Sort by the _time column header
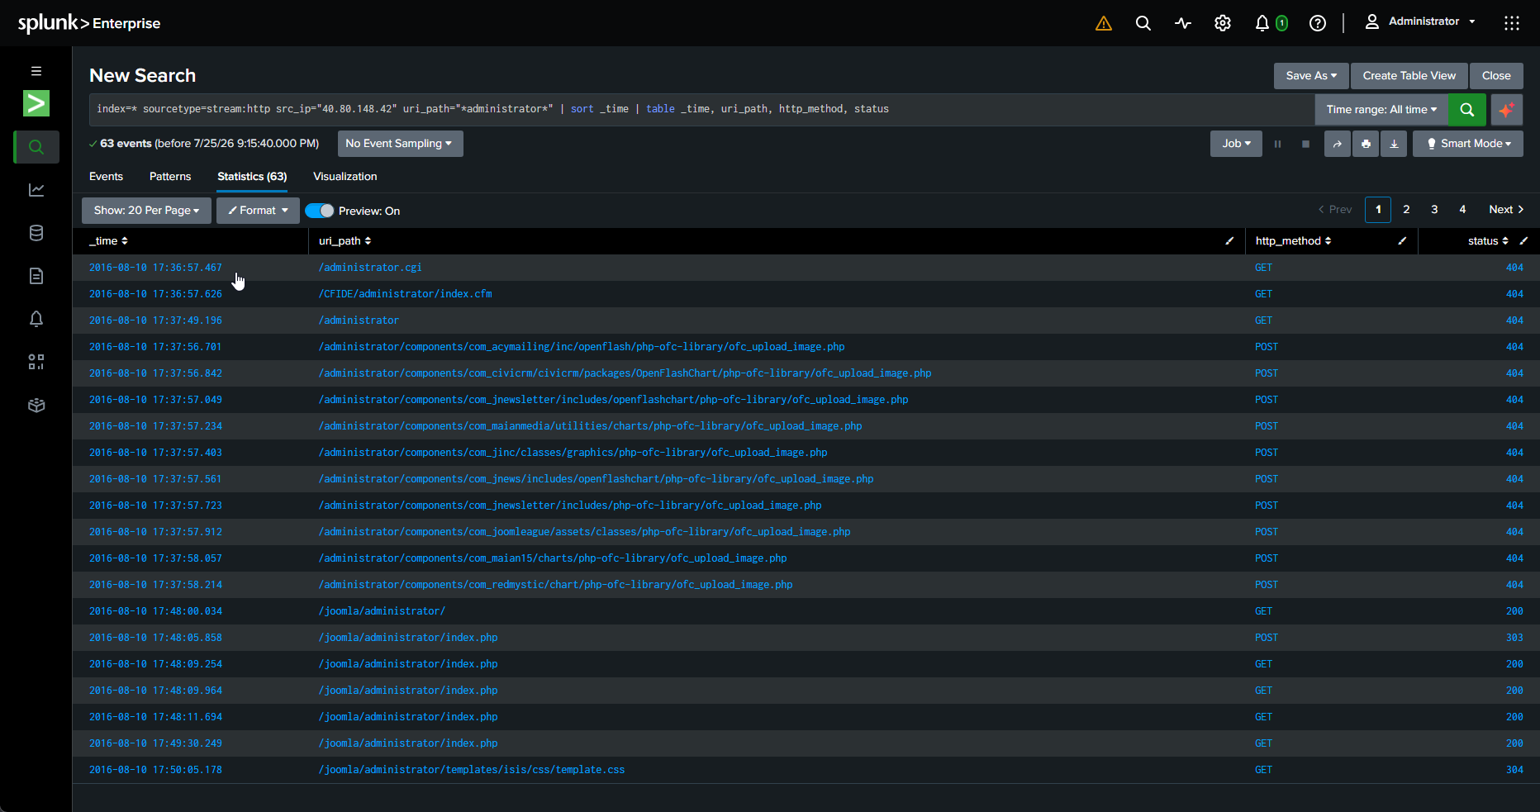Viewport: 1540px width, 812px height. [x=108, y=241]
